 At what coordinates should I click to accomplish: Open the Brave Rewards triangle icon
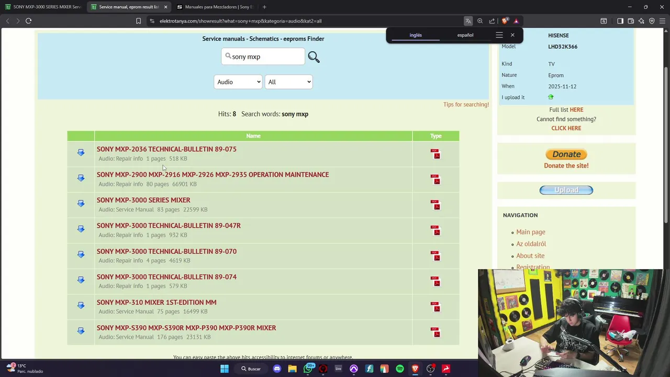coord(516,21)
